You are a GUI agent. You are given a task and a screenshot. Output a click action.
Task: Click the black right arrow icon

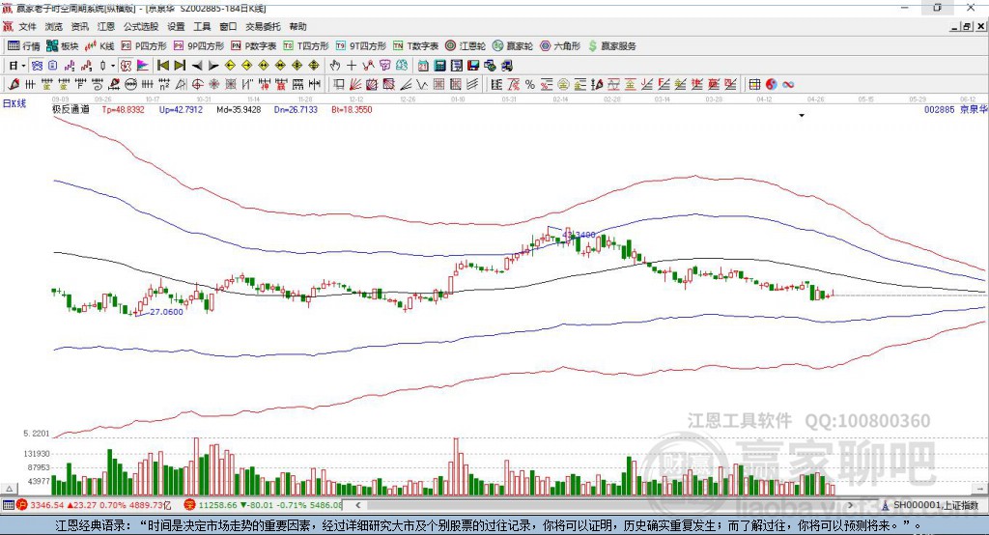tap(213, 66)
